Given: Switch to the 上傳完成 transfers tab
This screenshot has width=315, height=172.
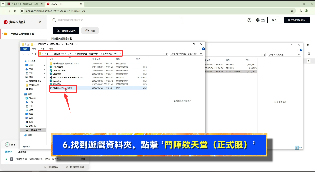Looking at the screenshot, I should (22, 152).
